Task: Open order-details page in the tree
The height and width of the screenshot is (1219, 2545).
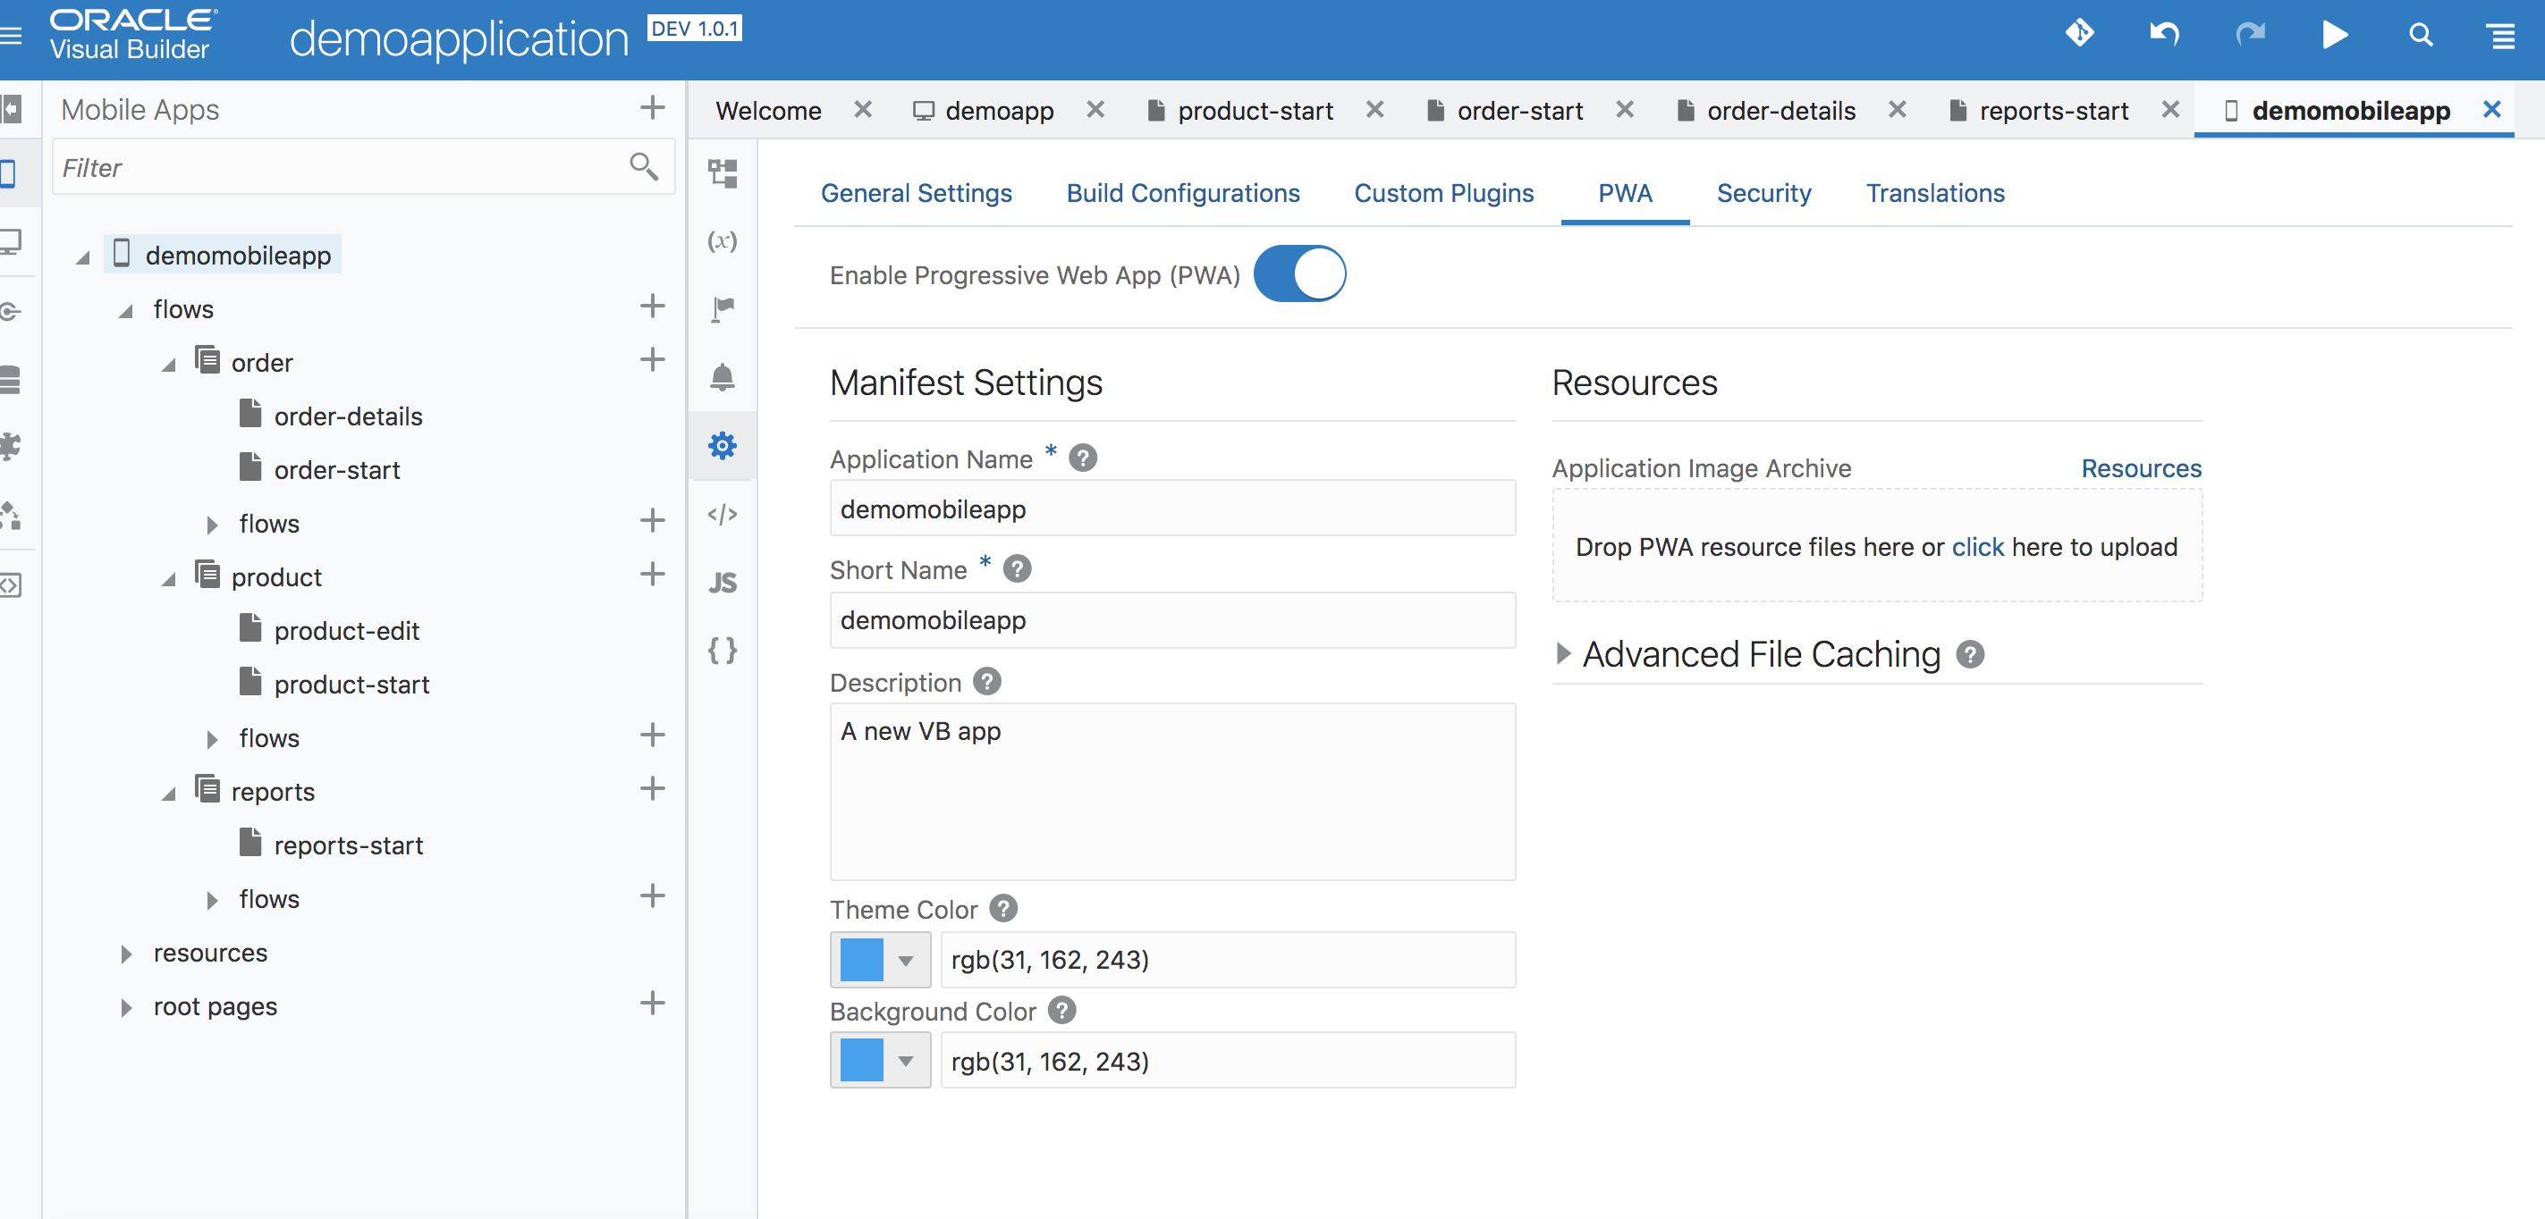Action: (348, 416)
